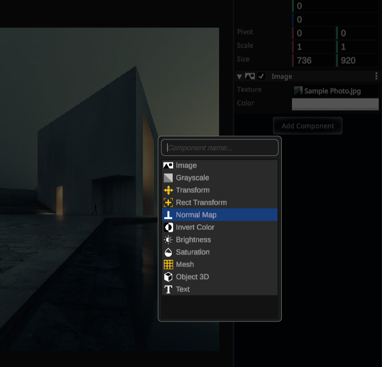Choose Grayscale from the component list
This screenshot has height=367, width=382.
220,178
